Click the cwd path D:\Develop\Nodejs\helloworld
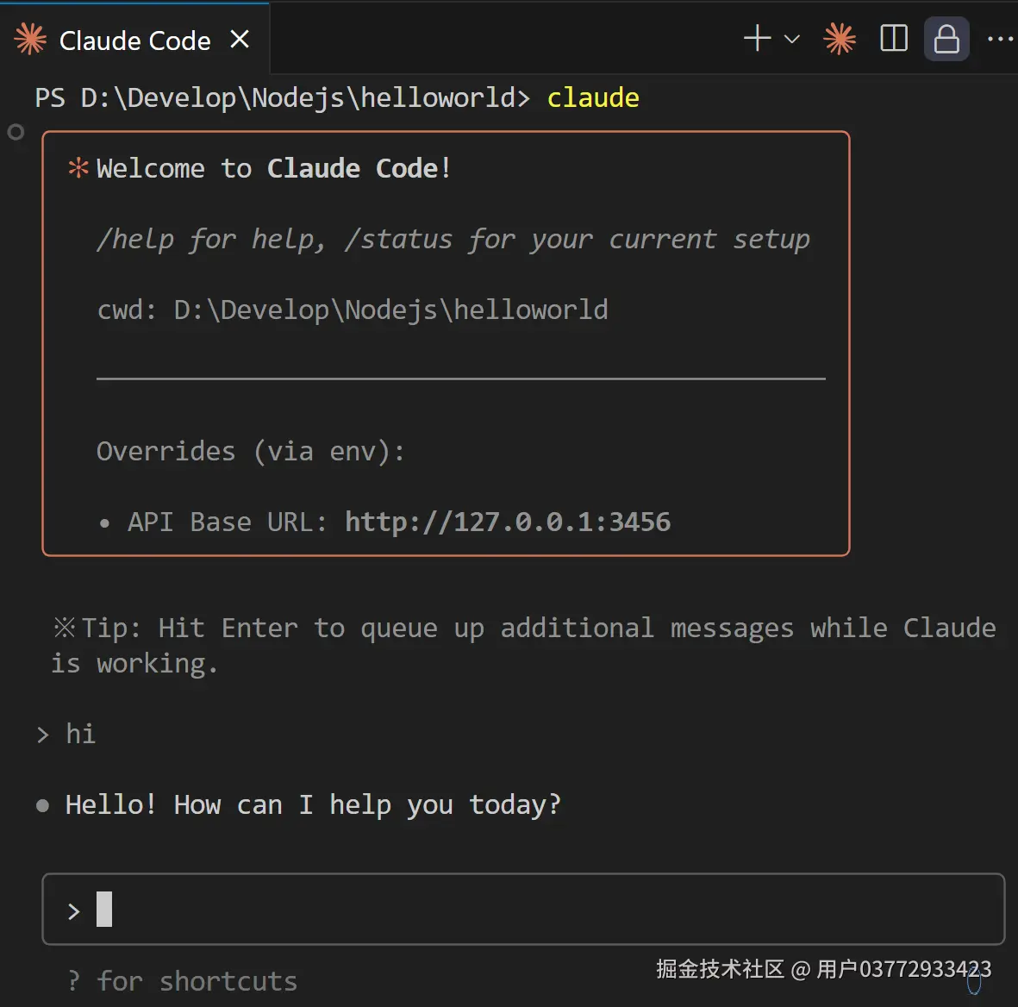This screenshot has height=1007, width=1018. tap(390, 310)
